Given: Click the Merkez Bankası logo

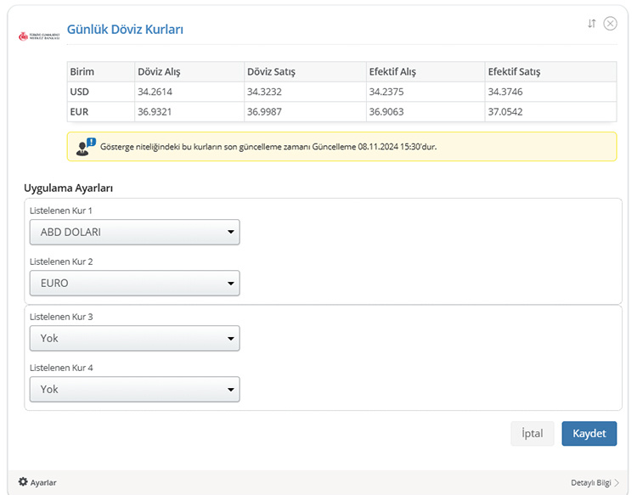Looking at the screenshot, I should tap(39, 37).
